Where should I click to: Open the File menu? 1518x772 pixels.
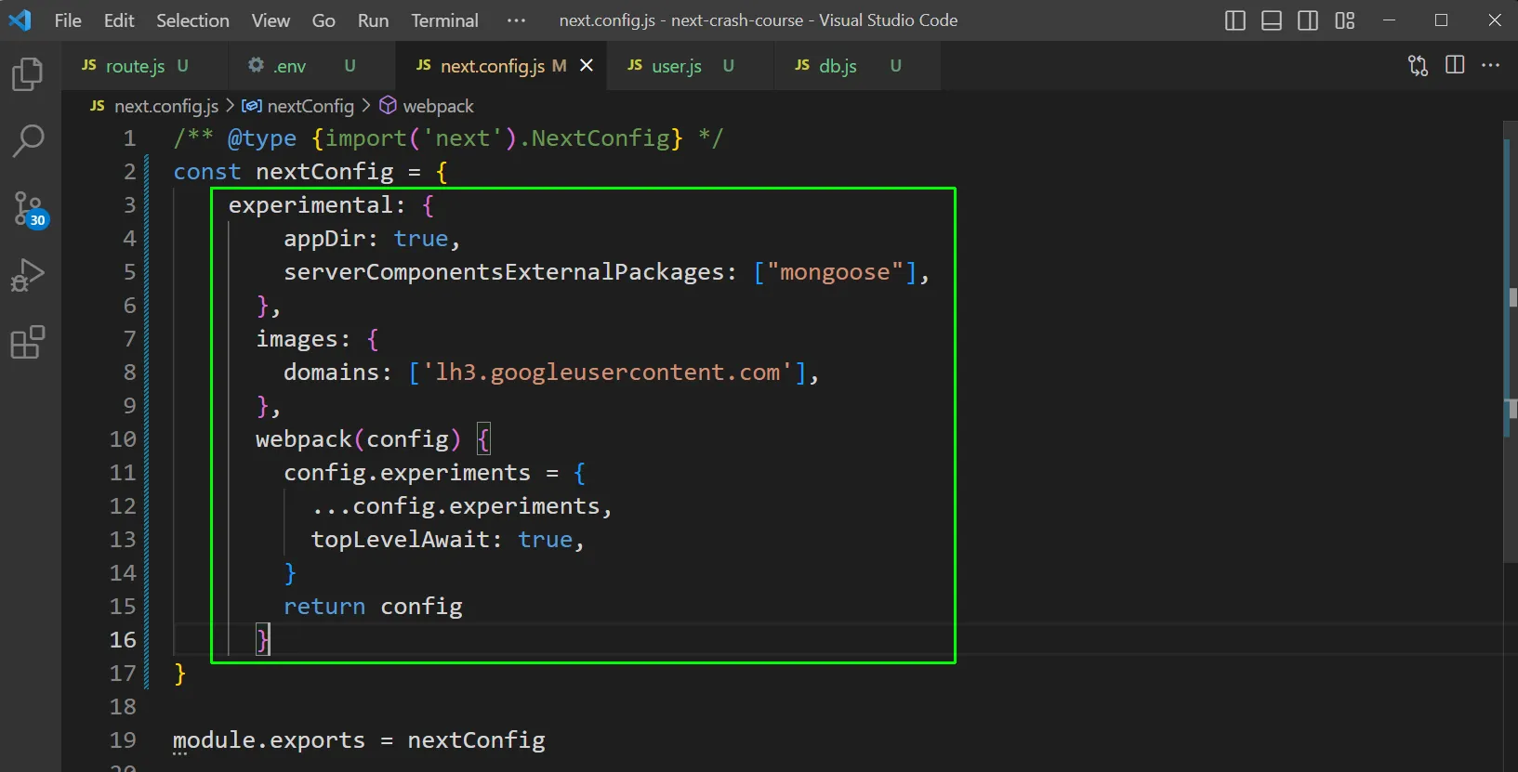coord(68,20)
